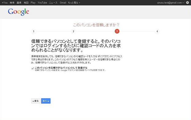Select step 1 in progress indicator
191x120 pixels.
pyautogui.click(x=34, y=31)
